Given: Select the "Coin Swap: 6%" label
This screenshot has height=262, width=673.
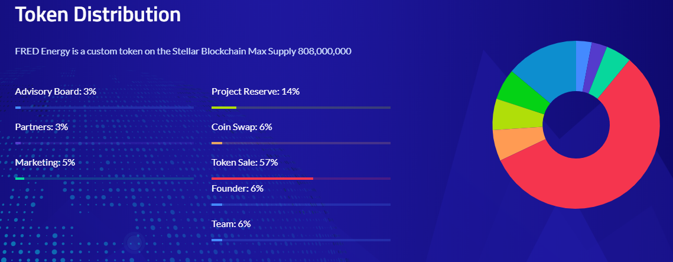Looking at the screenshot, I should [x=241, y=127].
